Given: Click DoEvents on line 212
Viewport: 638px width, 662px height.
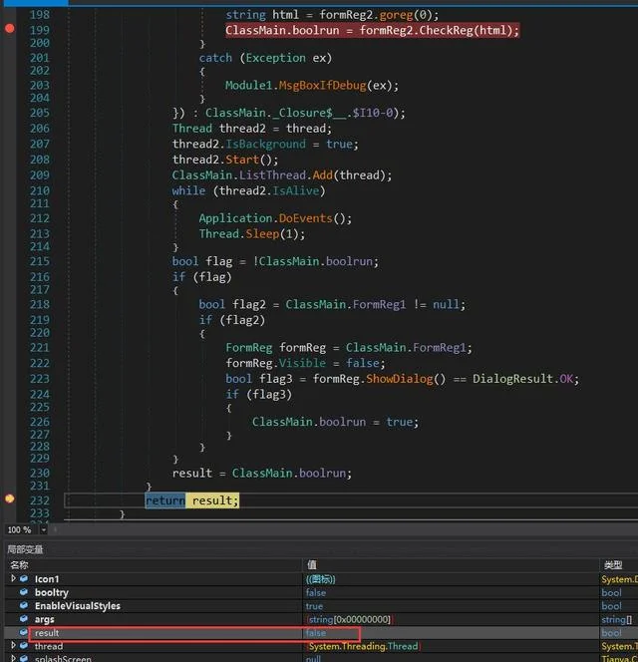Looking at the screenshot, I should coord(306,218).
